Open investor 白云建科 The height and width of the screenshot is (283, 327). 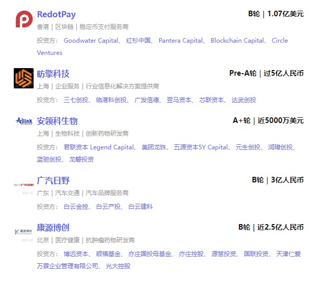coord(141,207)
